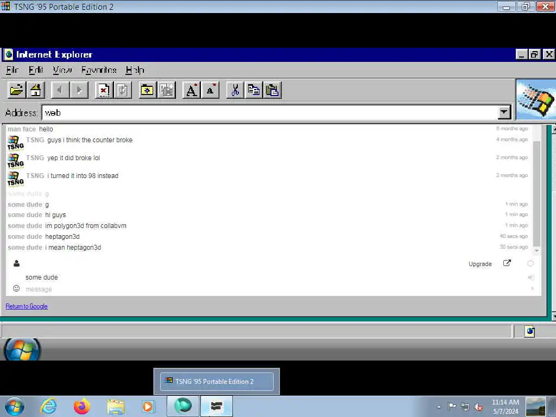Go to the Home page icon

(x=36, y=90)
